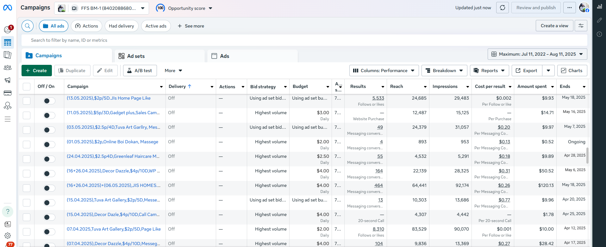
Task: Open the Gadget plus Sales campaign link
Action: point(113,113)
